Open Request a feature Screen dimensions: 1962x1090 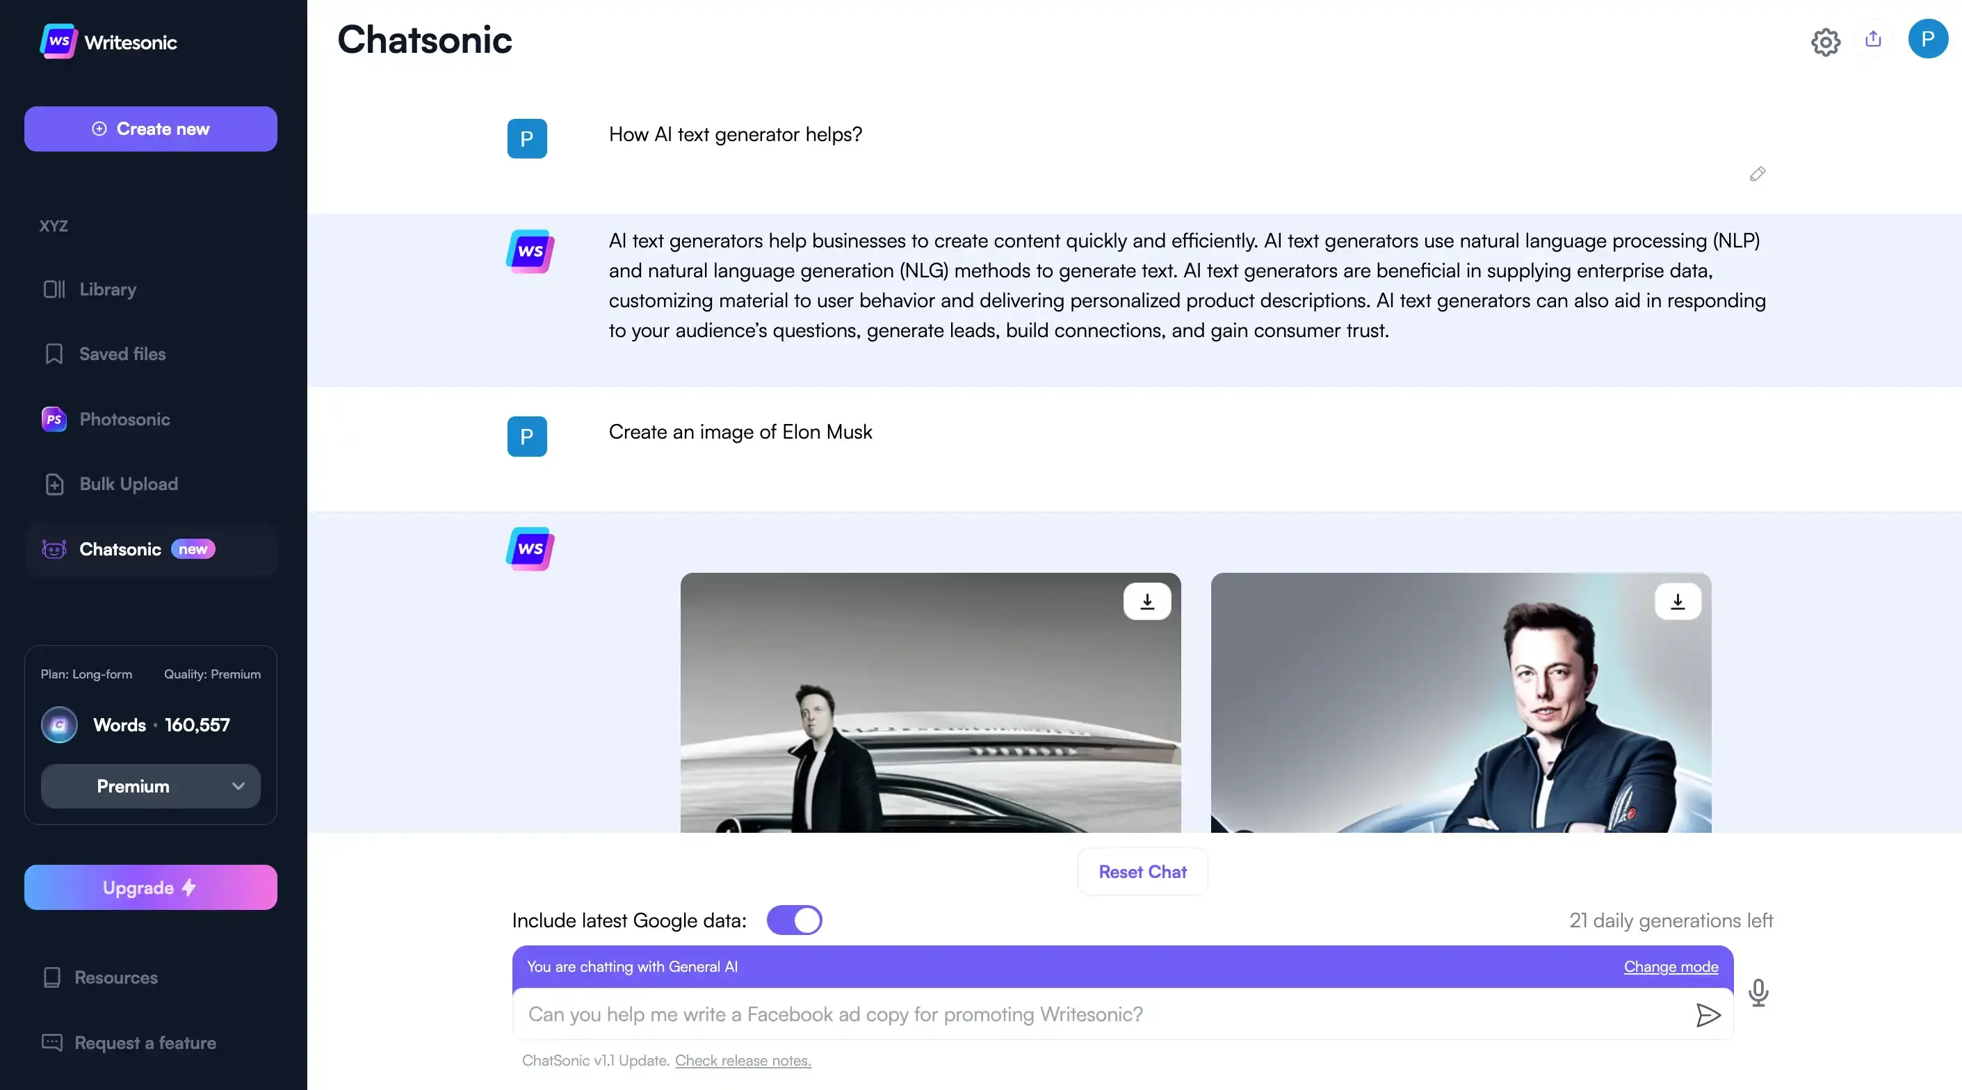145,1043
